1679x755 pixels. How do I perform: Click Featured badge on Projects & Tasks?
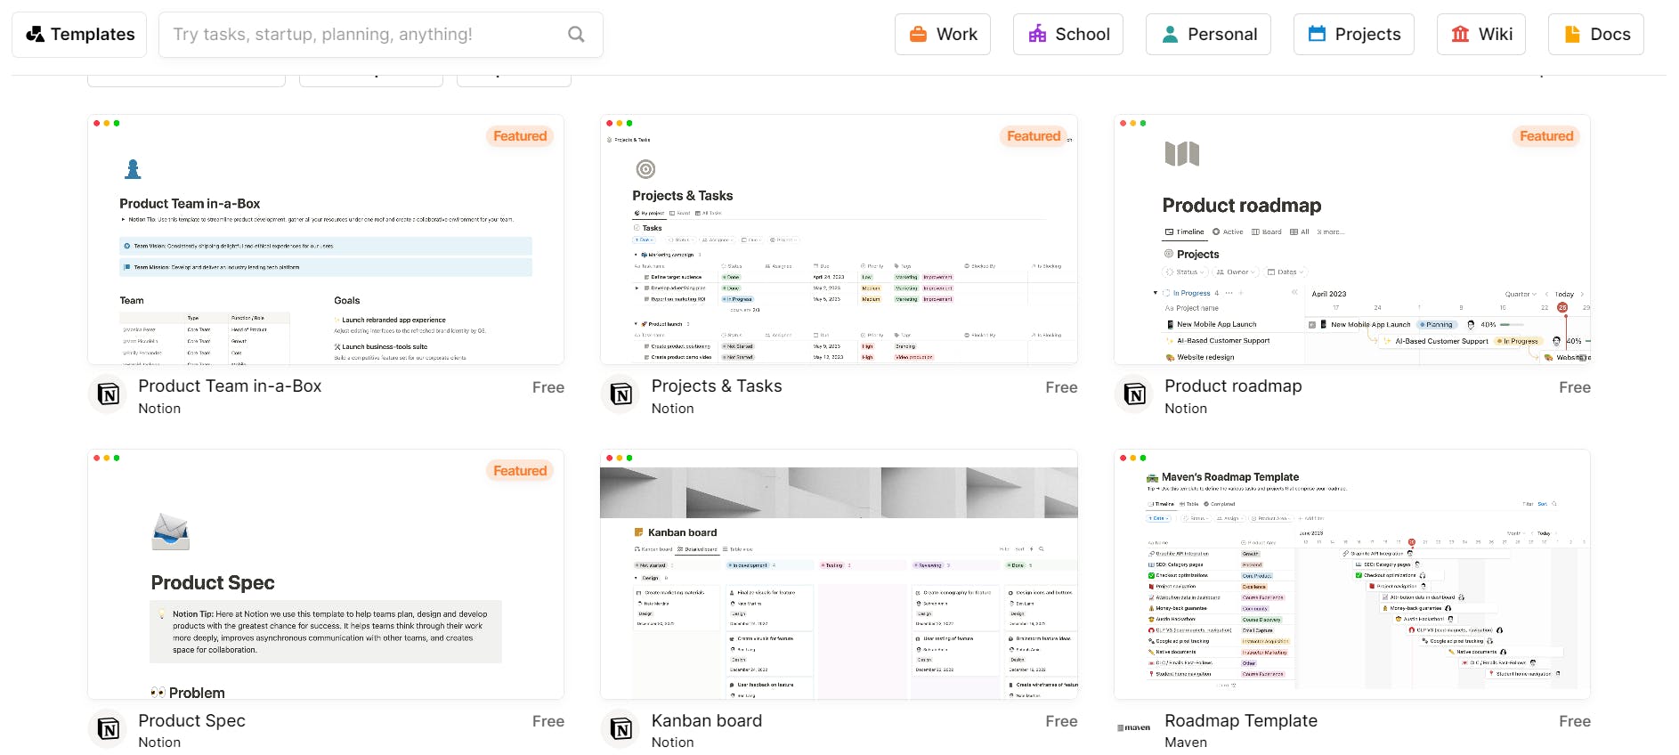[x=1034, y=136]
